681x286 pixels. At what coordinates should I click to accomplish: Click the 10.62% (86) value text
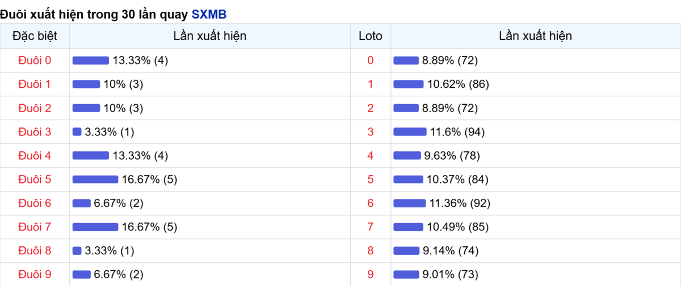pyautogui.click(x=458, y=84)
